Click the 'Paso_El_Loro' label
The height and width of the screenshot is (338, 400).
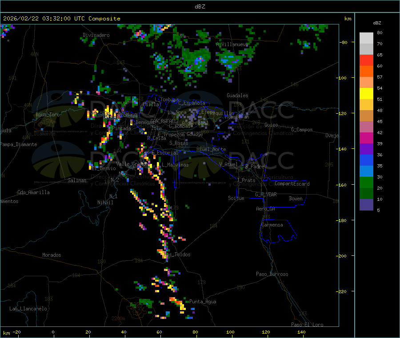click(307, 325)
